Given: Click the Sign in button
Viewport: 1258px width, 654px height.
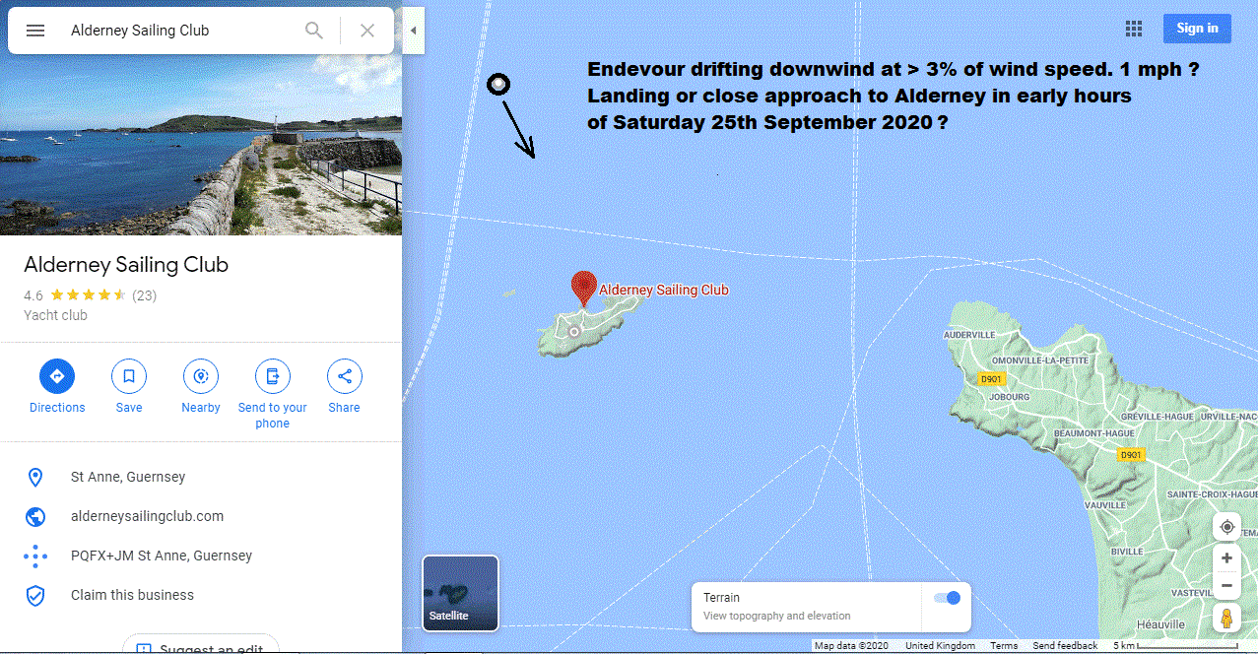Looking at the screenshot, I should 1197,29.
